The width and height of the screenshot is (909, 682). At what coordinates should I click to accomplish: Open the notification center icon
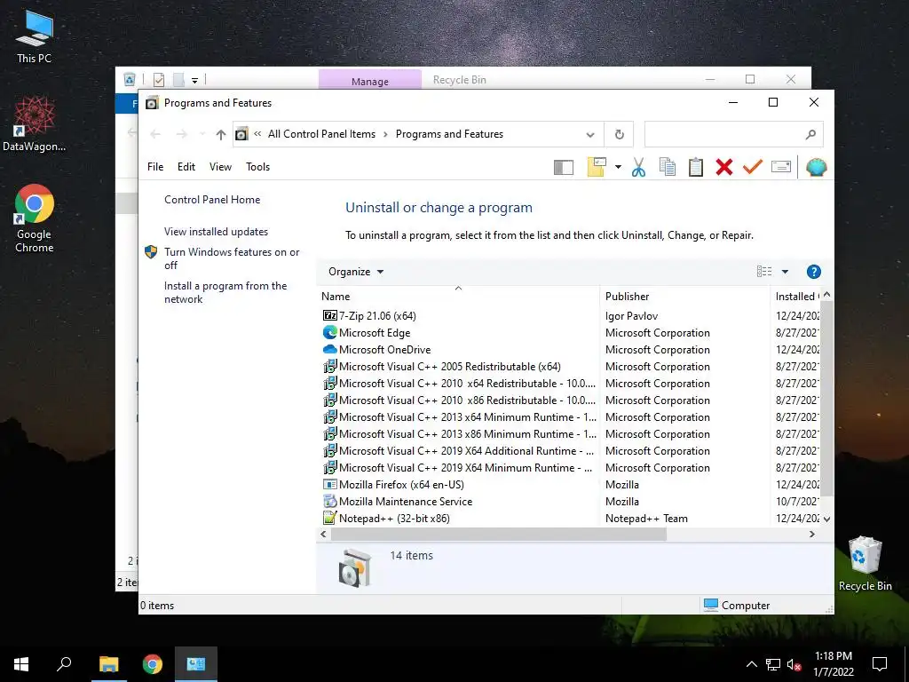880,664
